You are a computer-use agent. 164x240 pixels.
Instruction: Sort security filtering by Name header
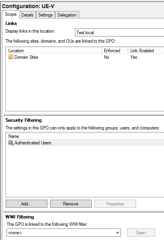point(85,136)
